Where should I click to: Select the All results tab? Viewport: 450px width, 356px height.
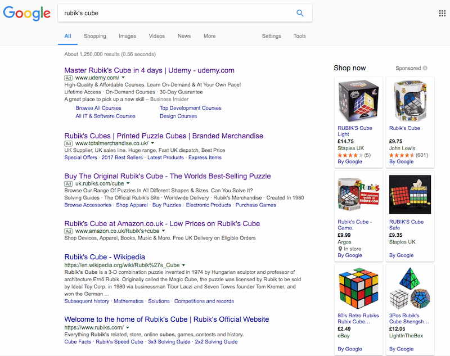click(x=67, y=36)
